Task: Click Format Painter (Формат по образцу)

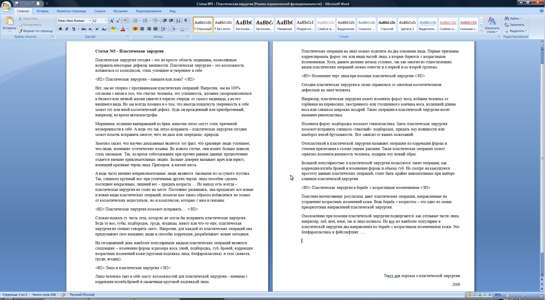Action: (x=36, y=31)
